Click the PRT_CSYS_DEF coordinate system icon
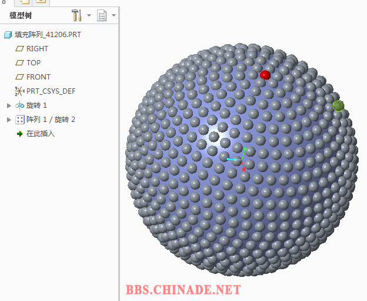Screen dimensions: 367x301 19,91
